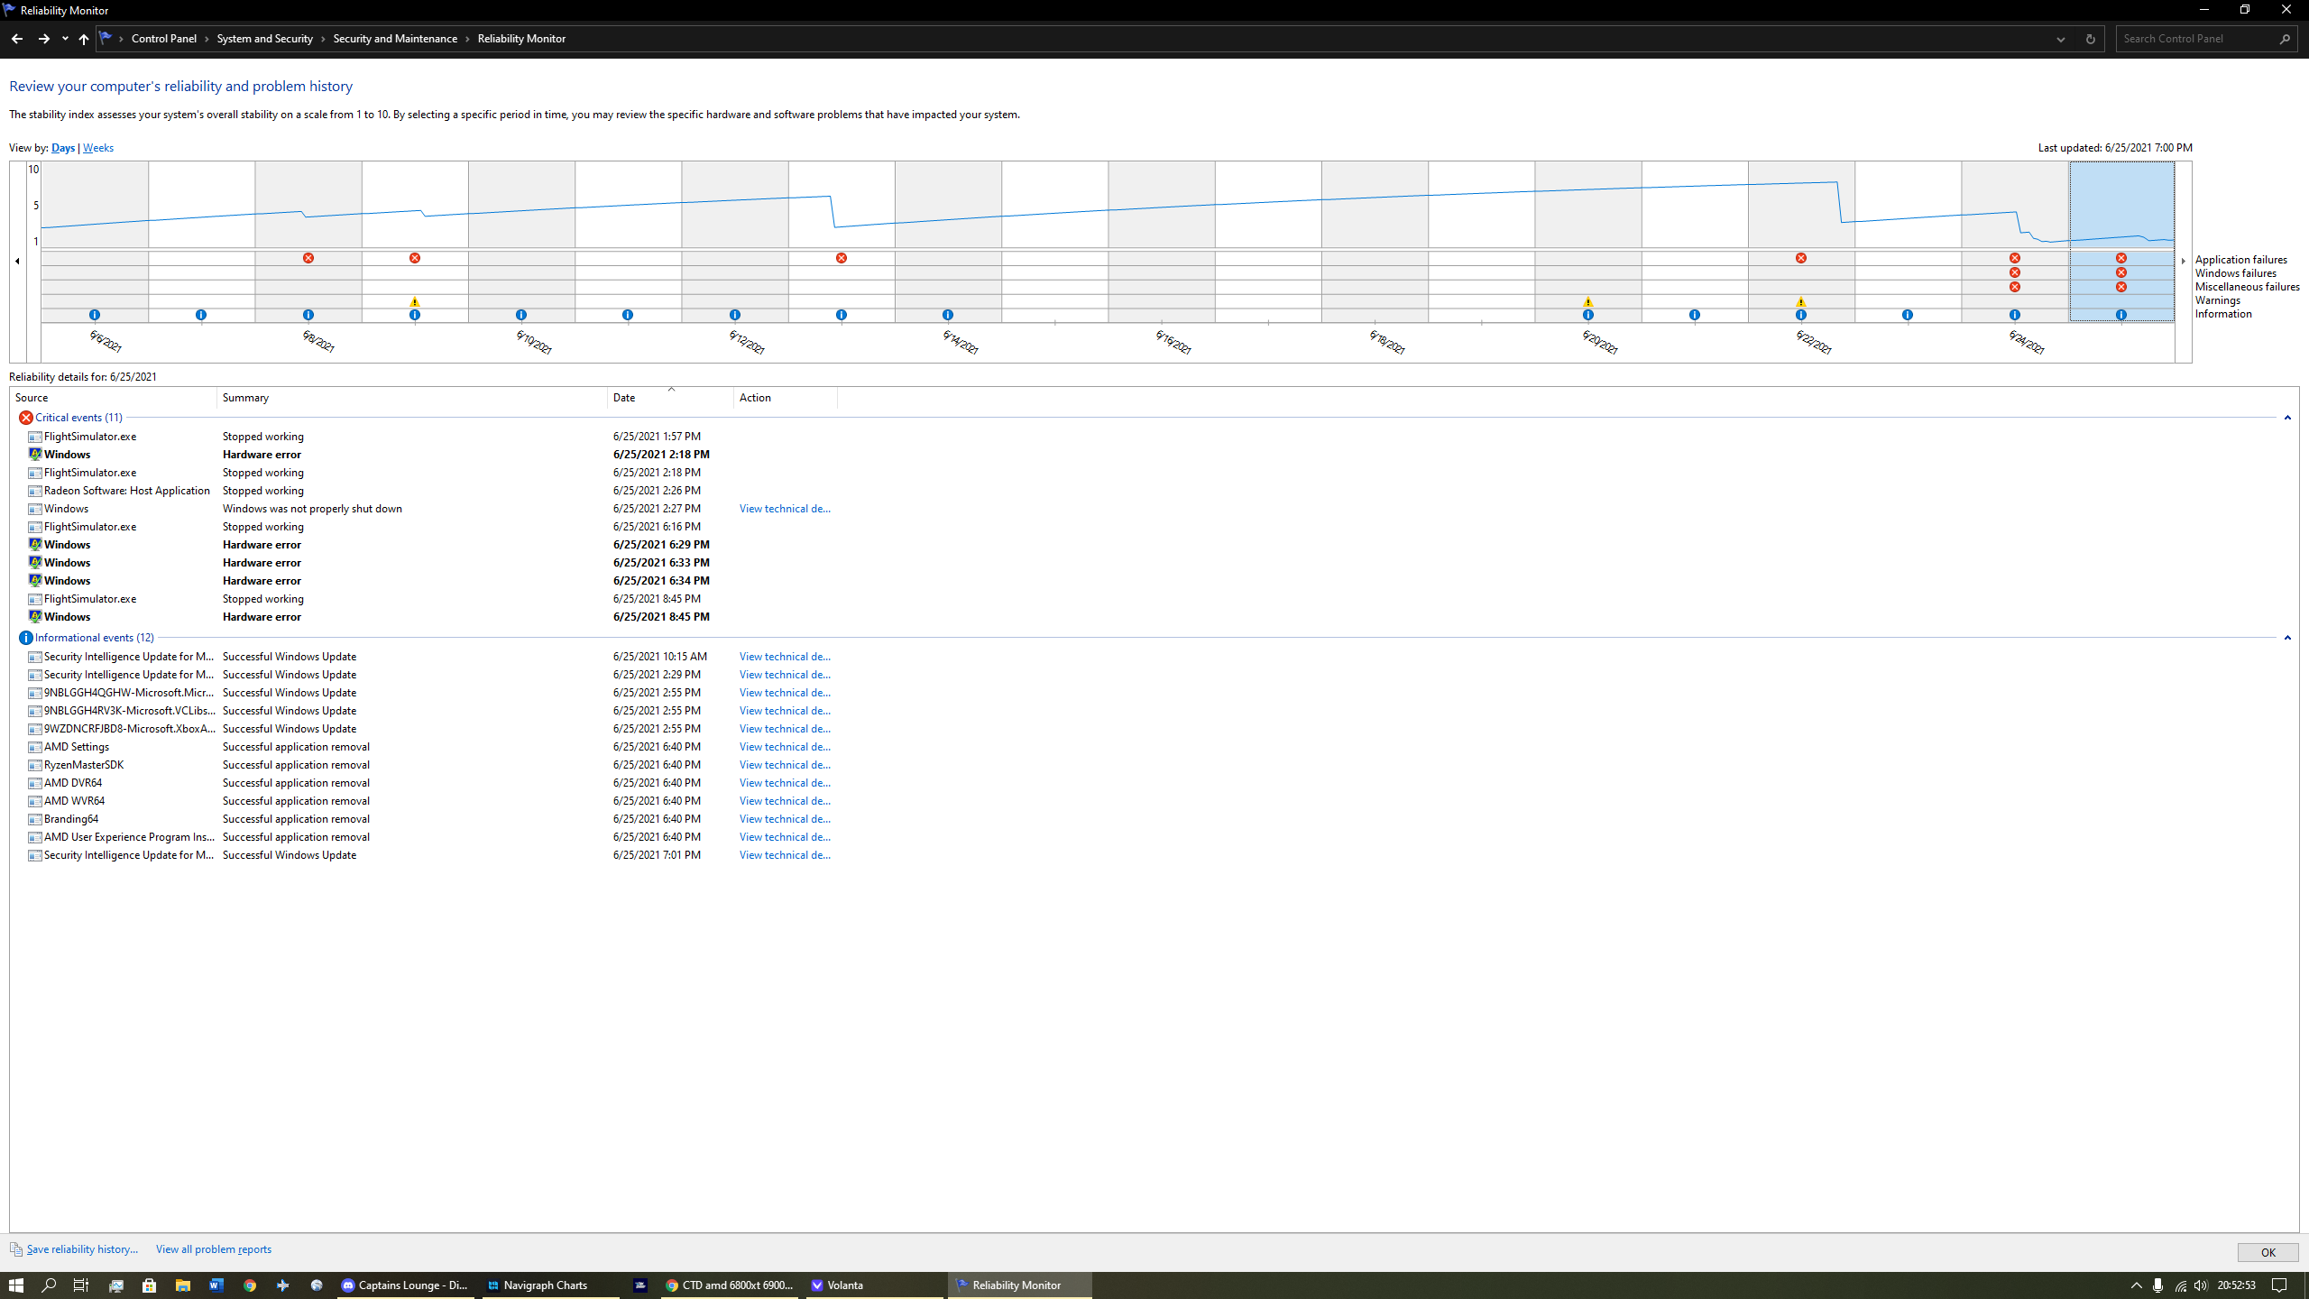Viewport: 2309px width, 1299px height.
Task: Collapse the Critical events group
Action: pos(2287,418)
